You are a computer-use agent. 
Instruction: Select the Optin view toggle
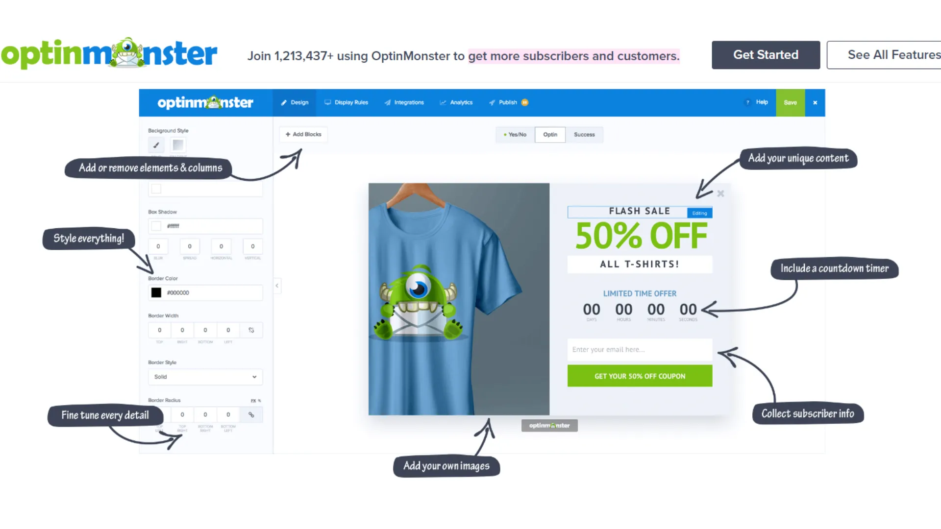(x=550, y=134)
